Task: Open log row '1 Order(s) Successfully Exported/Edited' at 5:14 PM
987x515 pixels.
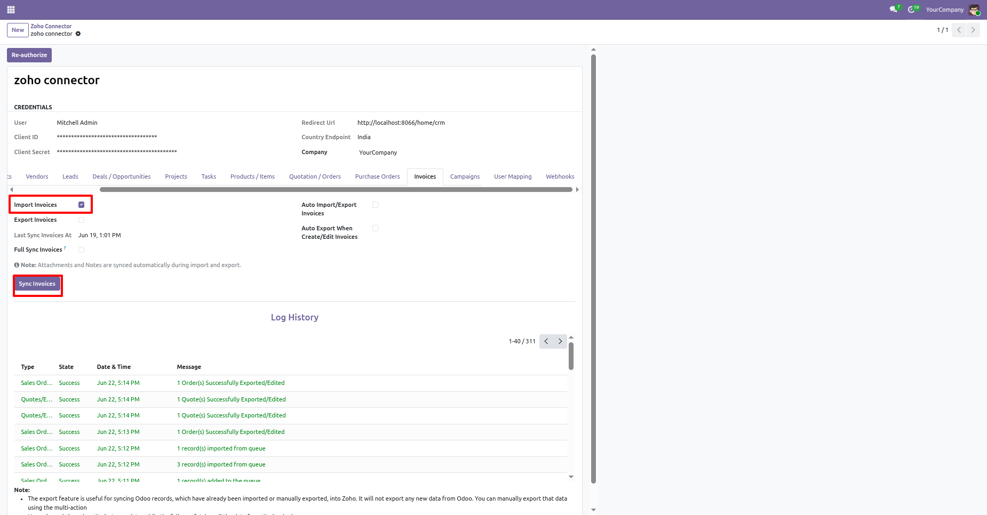Action: 291,383
